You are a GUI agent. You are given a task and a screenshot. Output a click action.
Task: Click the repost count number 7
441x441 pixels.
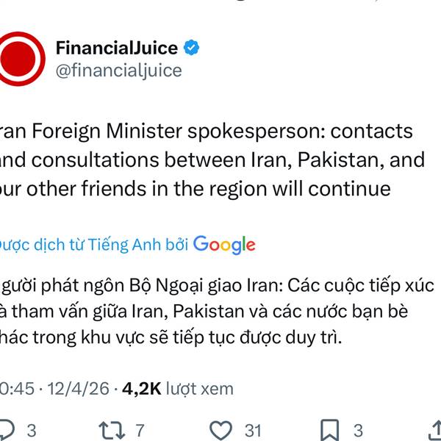140,430
